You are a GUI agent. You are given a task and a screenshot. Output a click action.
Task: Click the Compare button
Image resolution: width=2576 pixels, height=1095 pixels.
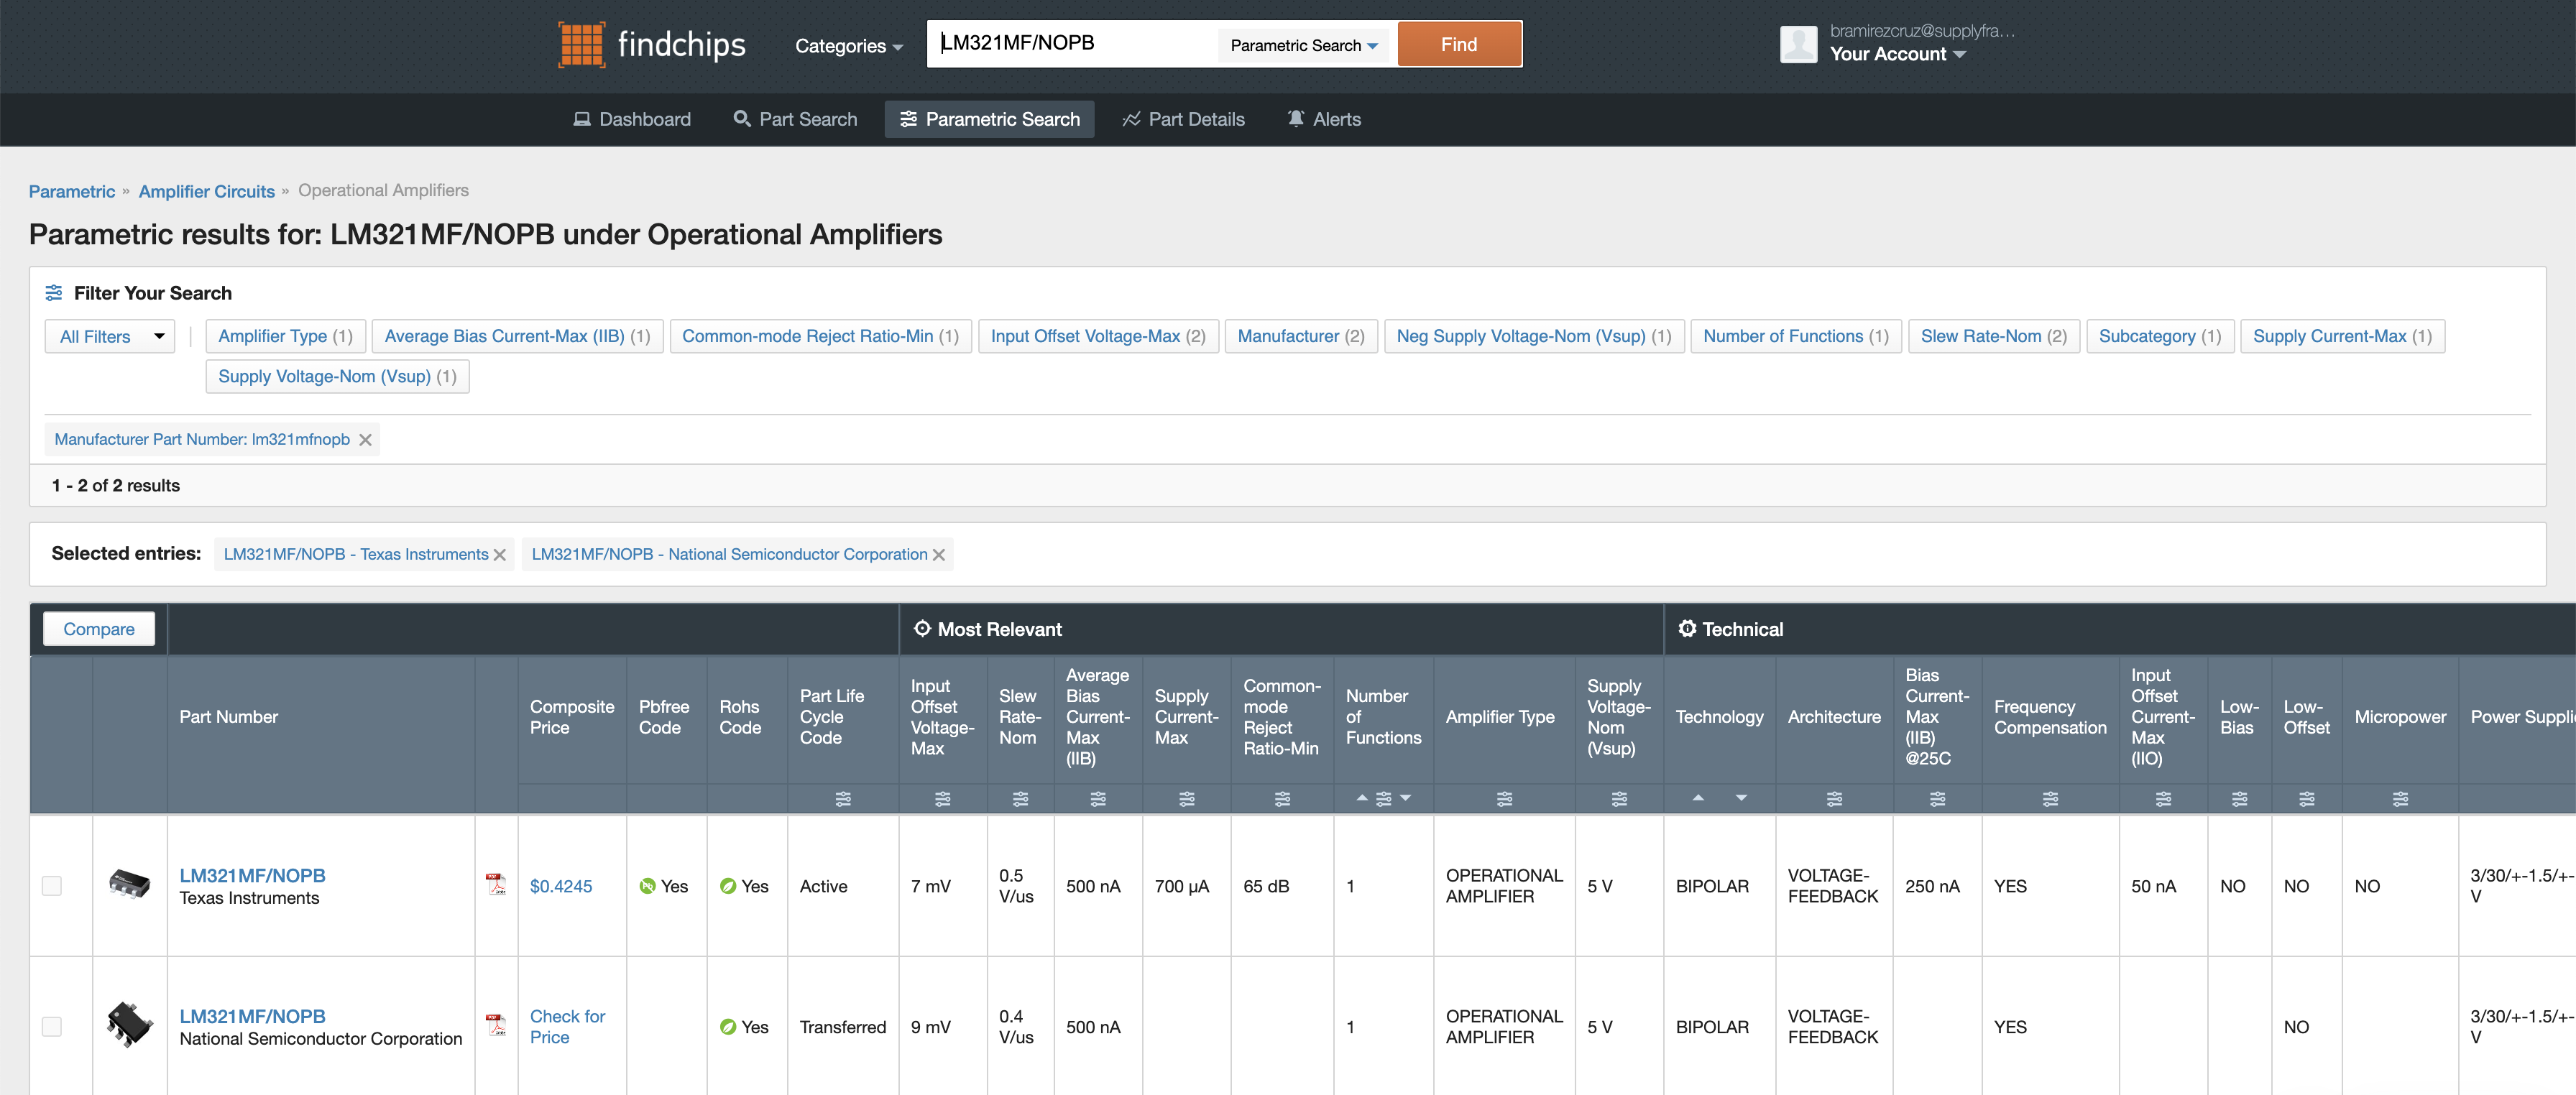click(x=99, y=629)
